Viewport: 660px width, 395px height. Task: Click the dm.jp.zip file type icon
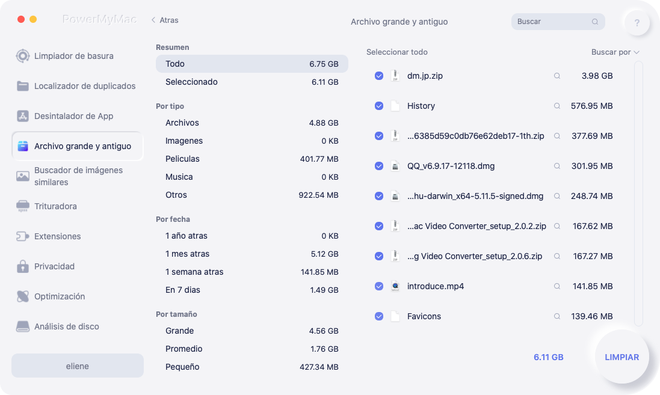point(395,76)
